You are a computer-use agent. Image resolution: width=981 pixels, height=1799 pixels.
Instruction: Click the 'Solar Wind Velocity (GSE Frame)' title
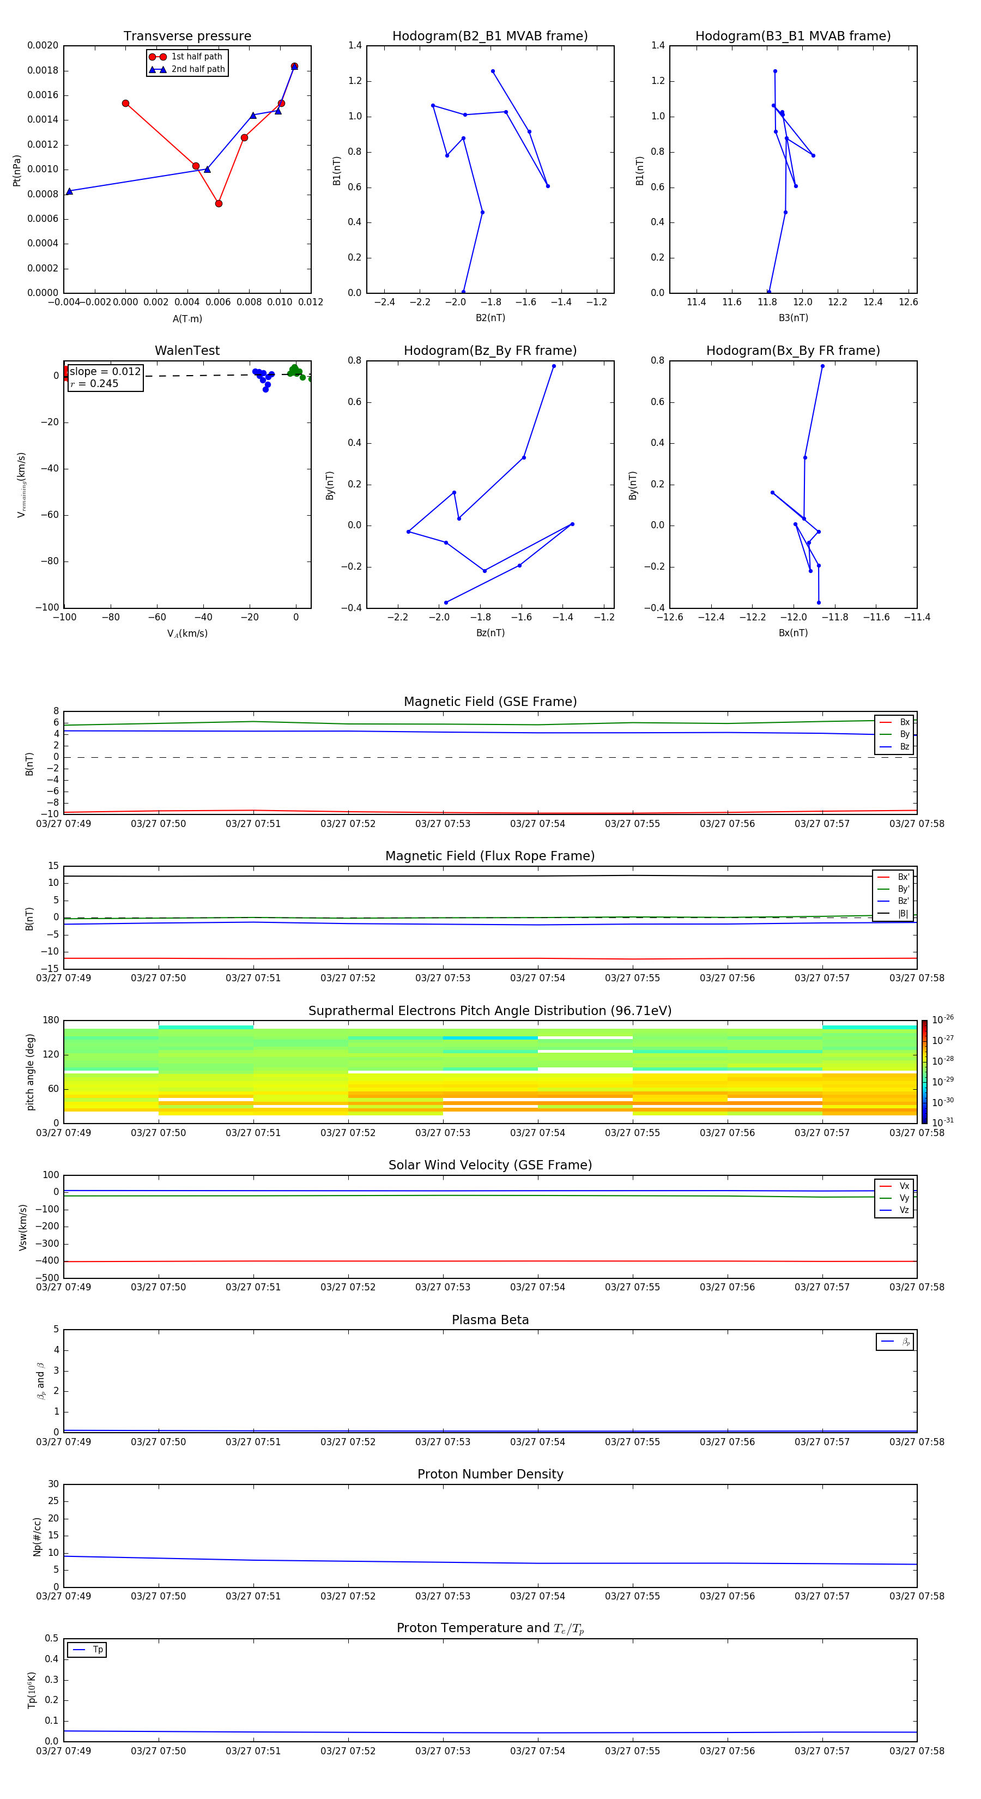tap(490, 1165)
